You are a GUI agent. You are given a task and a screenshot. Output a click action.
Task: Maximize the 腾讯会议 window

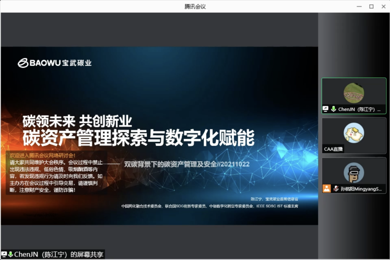coord(371,6)
